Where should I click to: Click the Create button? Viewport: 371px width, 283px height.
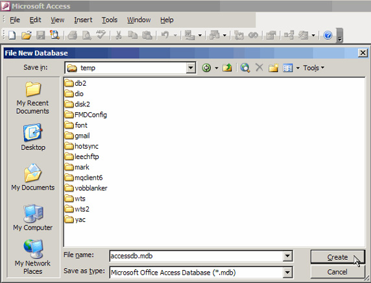(337, 257)
